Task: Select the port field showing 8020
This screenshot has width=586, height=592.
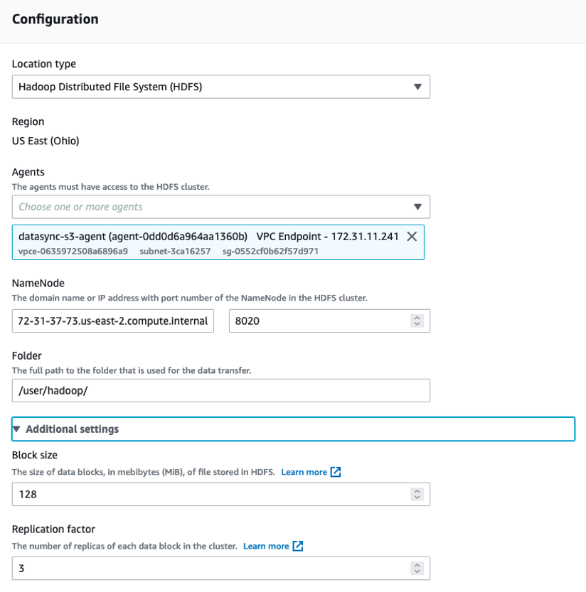Action: [x=320, y=321]
